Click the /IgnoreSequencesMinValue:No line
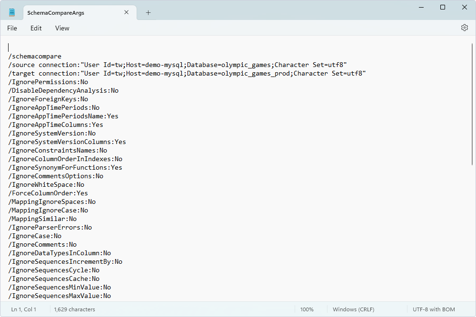The width and height of the screenshot is (476, 317). [x=59, y=288]
